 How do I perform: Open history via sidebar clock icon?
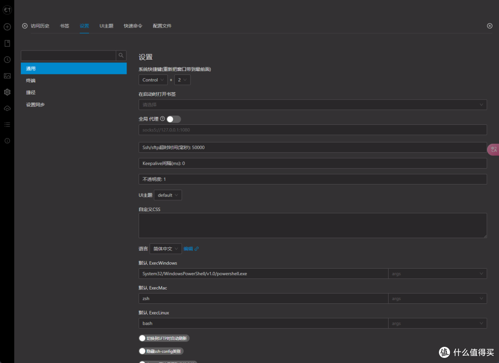coord(7,60)
